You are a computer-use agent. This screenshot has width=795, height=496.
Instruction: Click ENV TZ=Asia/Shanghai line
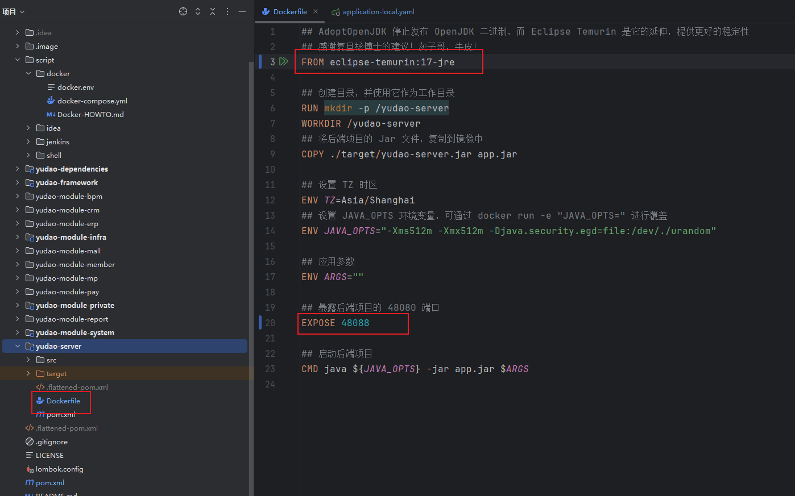tap(358, 200)
